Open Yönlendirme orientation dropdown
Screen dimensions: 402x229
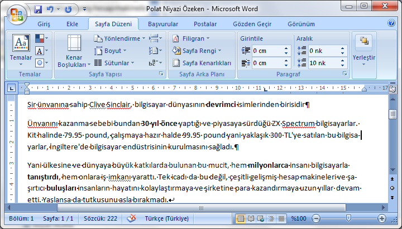point(119,38)
